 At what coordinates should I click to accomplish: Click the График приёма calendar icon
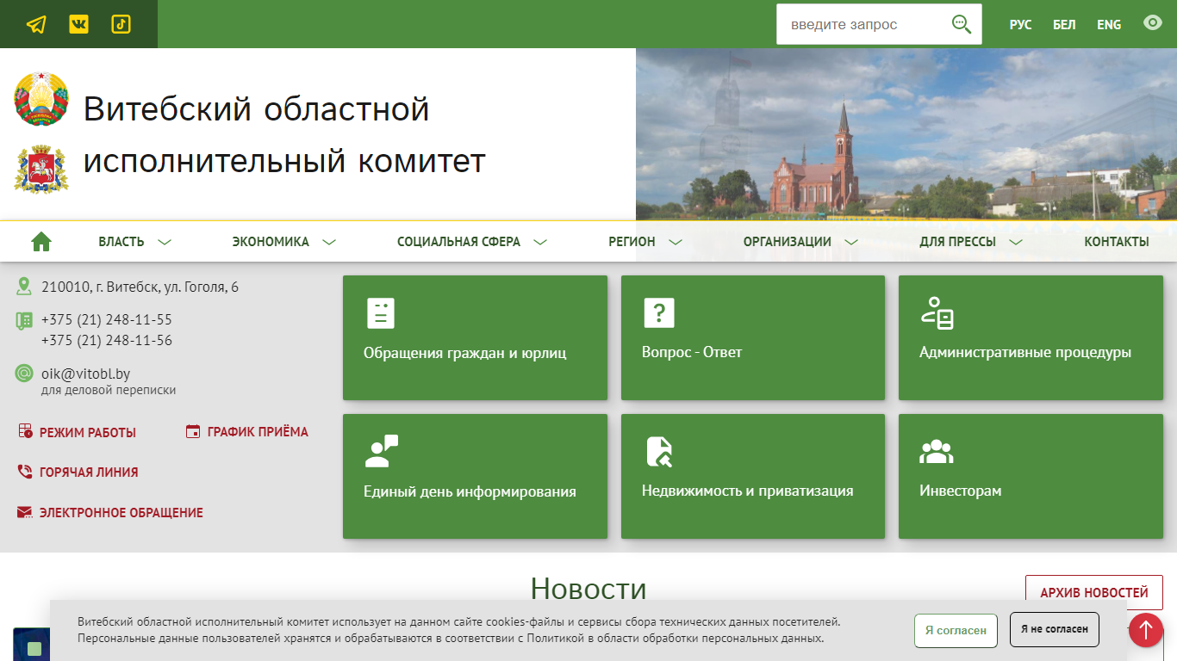[193, 432]
